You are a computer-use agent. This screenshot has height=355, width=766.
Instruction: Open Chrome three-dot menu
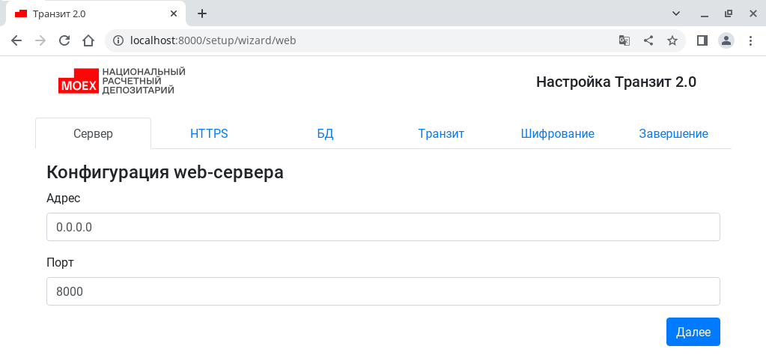pos(751,40)
